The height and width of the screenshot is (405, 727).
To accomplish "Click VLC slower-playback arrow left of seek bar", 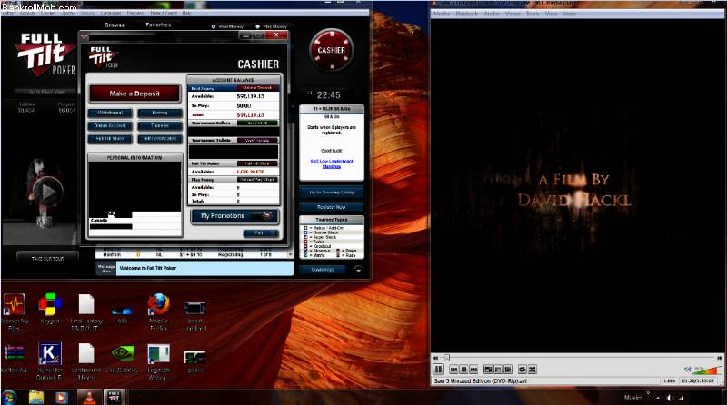I will [x=435, y=358].
